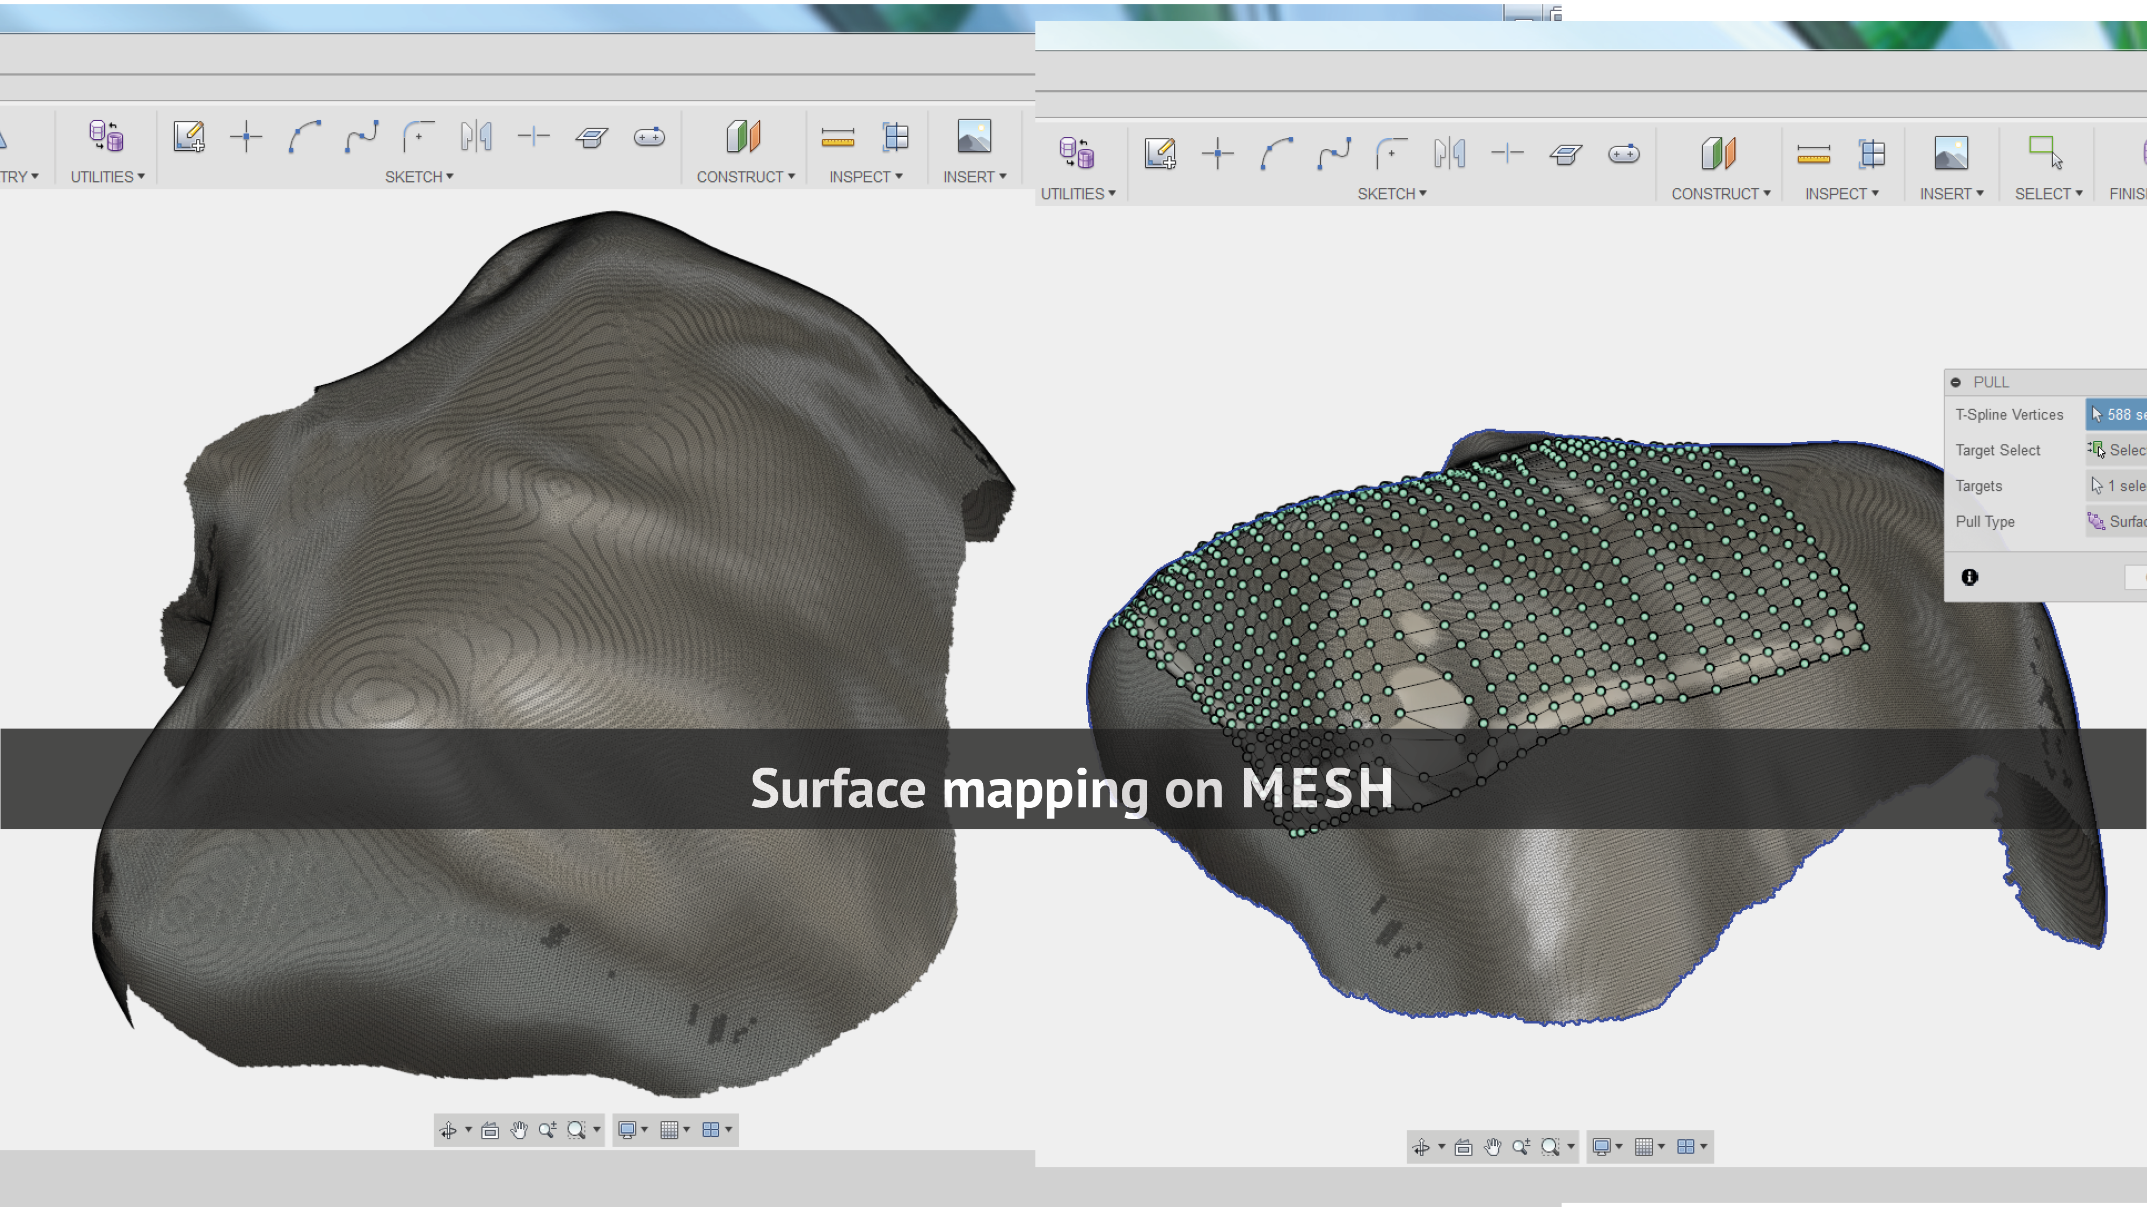Choose the Fillet tool in left window
The height and width of the screenshot is (1207, 2147).
click(x=419, y=136)
